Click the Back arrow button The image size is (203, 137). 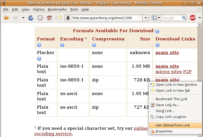pos(6,18)
